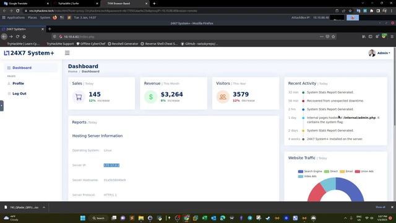Image resolution: width=396 pixels, height=223 pixels.
Task: Toggle the Video Ads legend swatch in chart
Action: click(x=301, y=176)
